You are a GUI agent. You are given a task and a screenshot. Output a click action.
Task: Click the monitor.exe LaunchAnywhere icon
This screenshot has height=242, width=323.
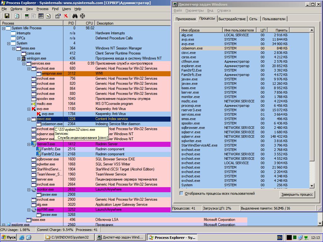click(x=34, y=189)
